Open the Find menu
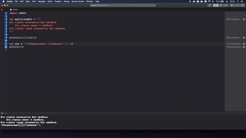This screenshot has height=138, width=246. click(34, 2)
